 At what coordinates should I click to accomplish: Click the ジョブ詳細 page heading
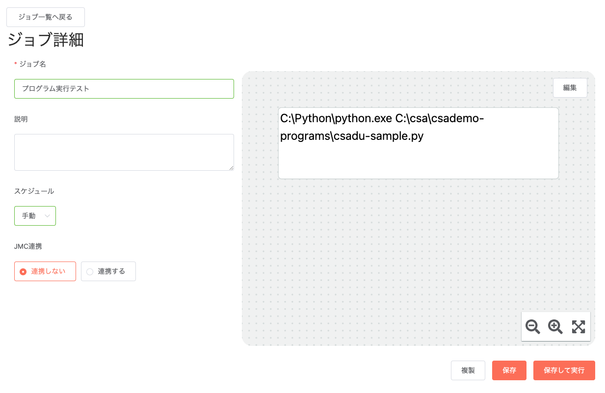pyautogui.click(x=46, y=40)
